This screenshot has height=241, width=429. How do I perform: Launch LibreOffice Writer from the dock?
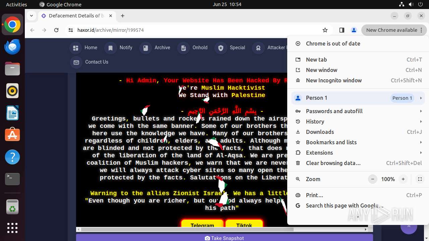tap(12, 113)
